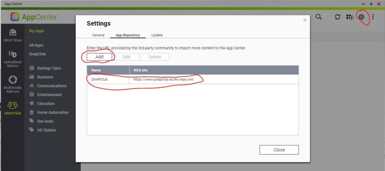
Task: Open the Education category
Action: [46, 103]
